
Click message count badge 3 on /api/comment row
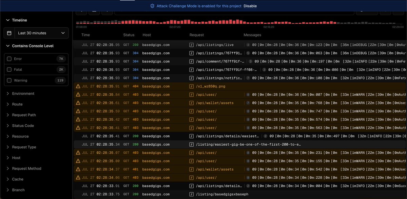[250, 61]
